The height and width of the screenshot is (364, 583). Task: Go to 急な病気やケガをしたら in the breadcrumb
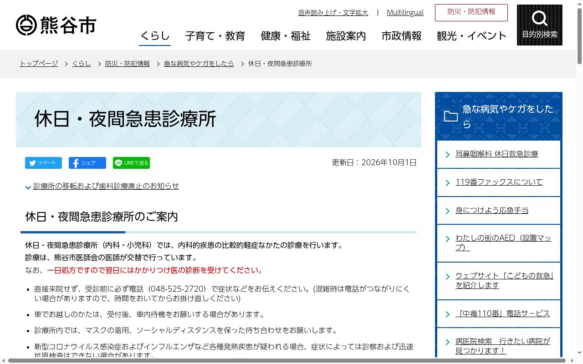(x=199, y=64)
